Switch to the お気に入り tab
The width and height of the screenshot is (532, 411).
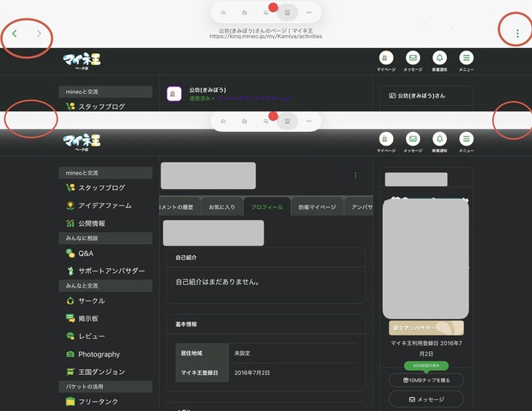222,207
